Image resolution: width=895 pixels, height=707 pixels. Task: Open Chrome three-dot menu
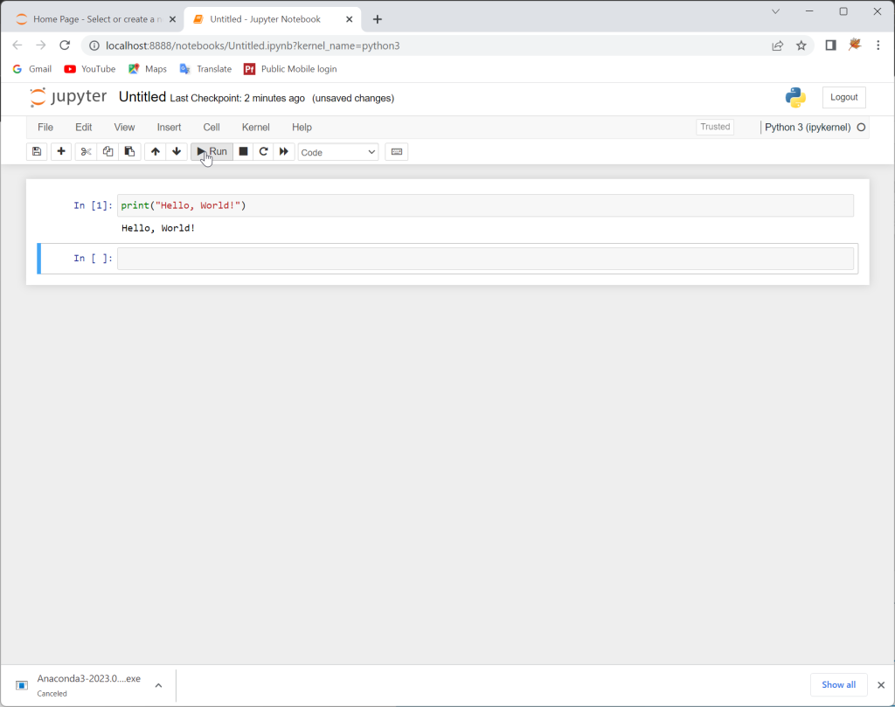coord(878,45)
